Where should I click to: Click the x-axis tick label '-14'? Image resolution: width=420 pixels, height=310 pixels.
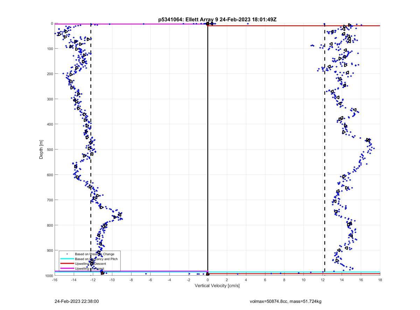point(74,280)
